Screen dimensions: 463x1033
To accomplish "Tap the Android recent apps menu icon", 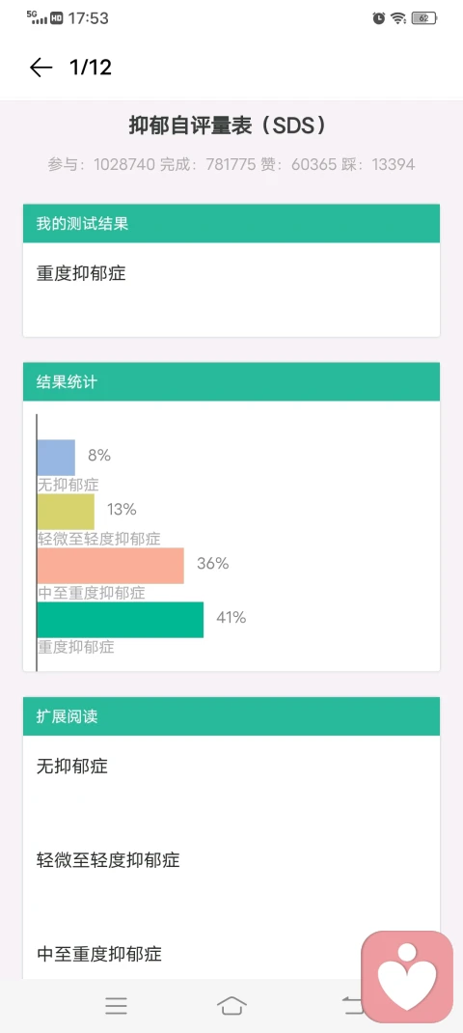I will pyautogui.click(x=116, y=1005).
